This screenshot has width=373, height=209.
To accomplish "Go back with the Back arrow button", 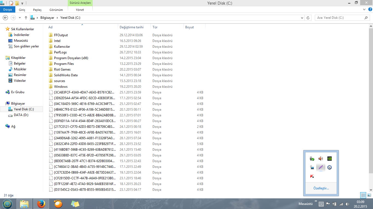I will coord(5,18).
